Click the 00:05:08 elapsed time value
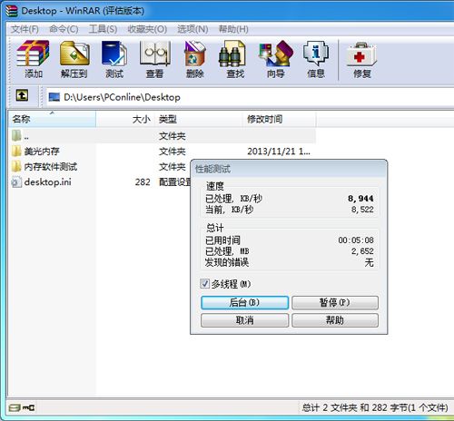 point(356,240)
